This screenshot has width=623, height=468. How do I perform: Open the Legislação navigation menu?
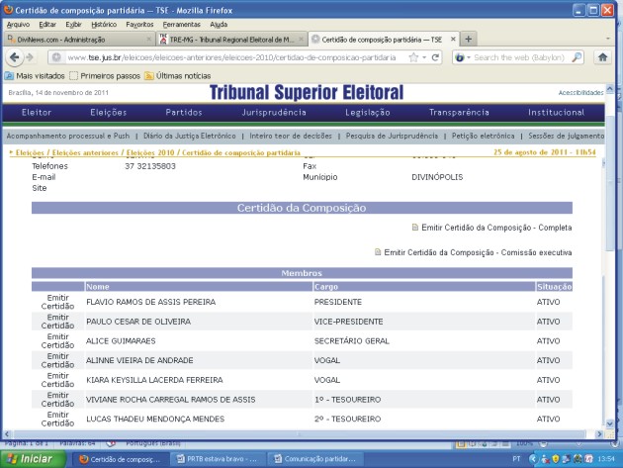(368, 113)
